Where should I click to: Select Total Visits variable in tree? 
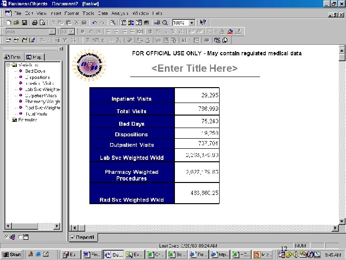36,114
